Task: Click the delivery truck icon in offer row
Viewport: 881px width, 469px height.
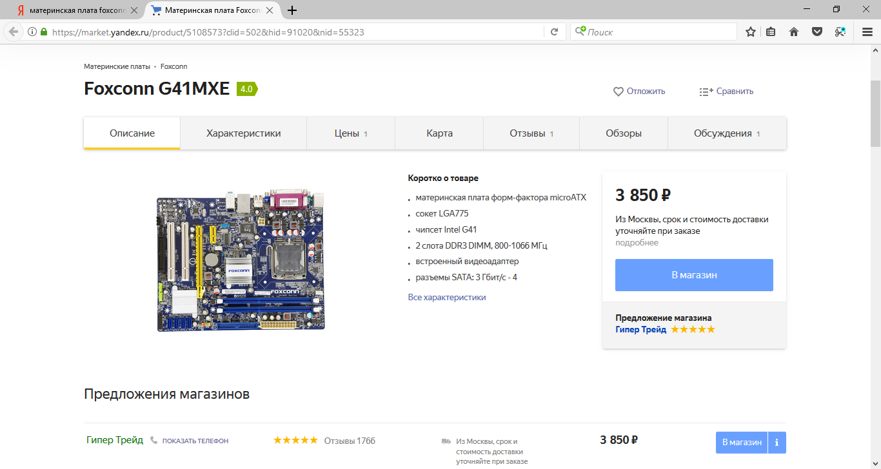Action: tap(446, 441)
